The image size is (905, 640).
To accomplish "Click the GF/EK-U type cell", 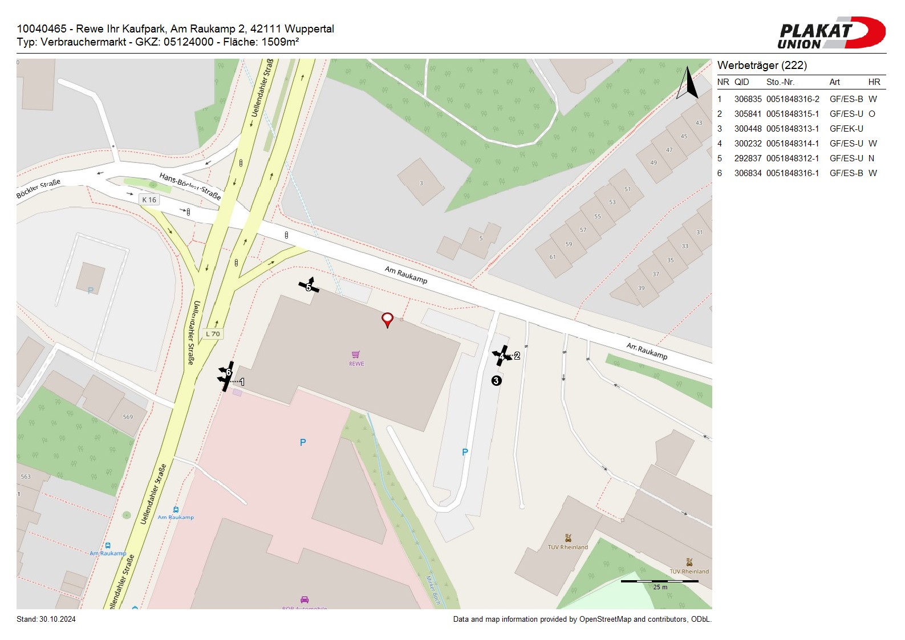I will click(x=846, y=129).
